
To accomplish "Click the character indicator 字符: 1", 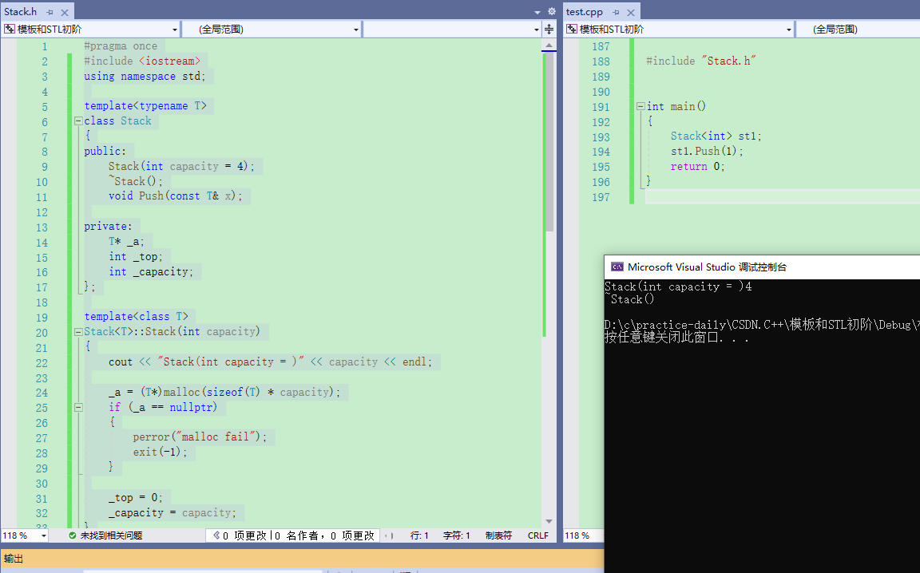I will (457, 535).
